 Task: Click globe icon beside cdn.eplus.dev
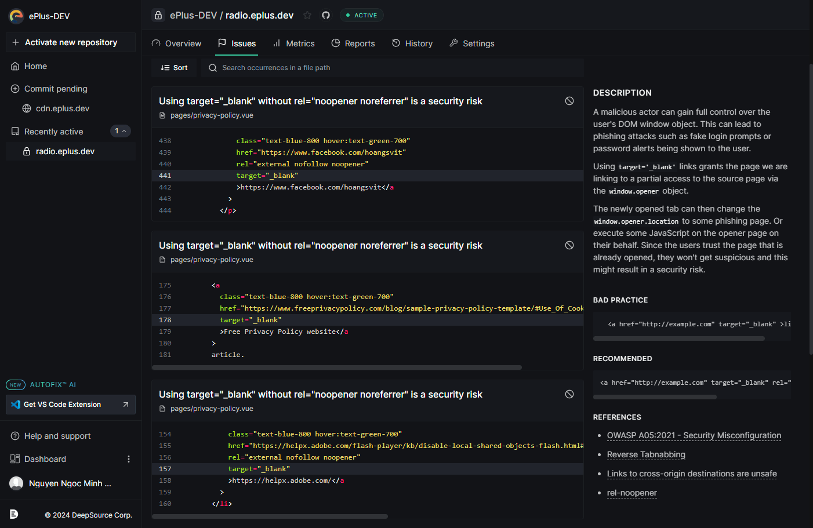coord(27,108)
